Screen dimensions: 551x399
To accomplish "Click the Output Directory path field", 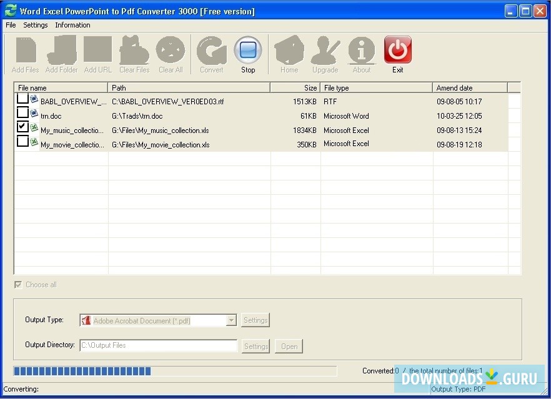I will [158, 346].
